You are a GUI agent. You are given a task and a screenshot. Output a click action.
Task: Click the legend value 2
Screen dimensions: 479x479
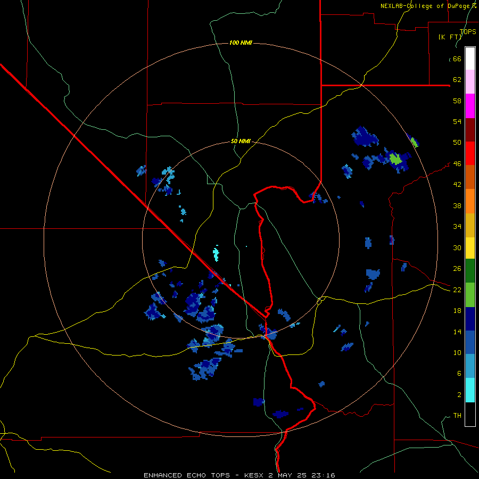459,394
